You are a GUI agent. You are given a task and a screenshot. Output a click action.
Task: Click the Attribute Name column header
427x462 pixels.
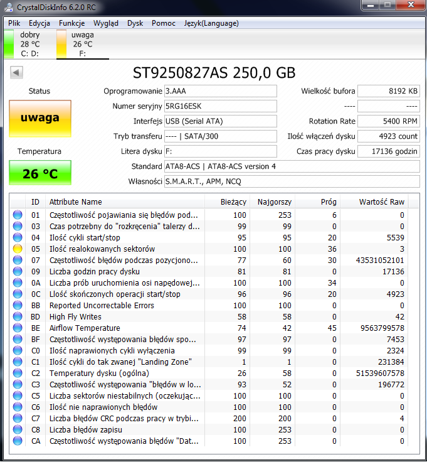click(x=125, y=202)
